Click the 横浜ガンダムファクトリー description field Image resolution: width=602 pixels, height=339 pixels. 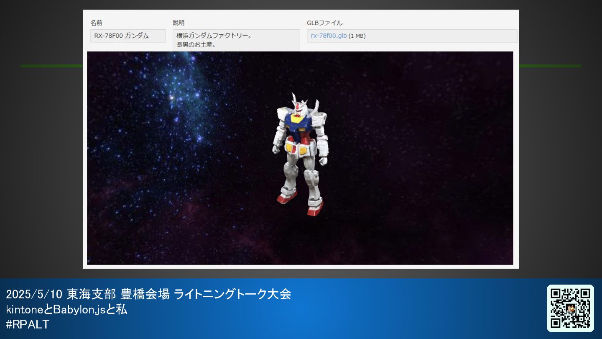[236, 40]
